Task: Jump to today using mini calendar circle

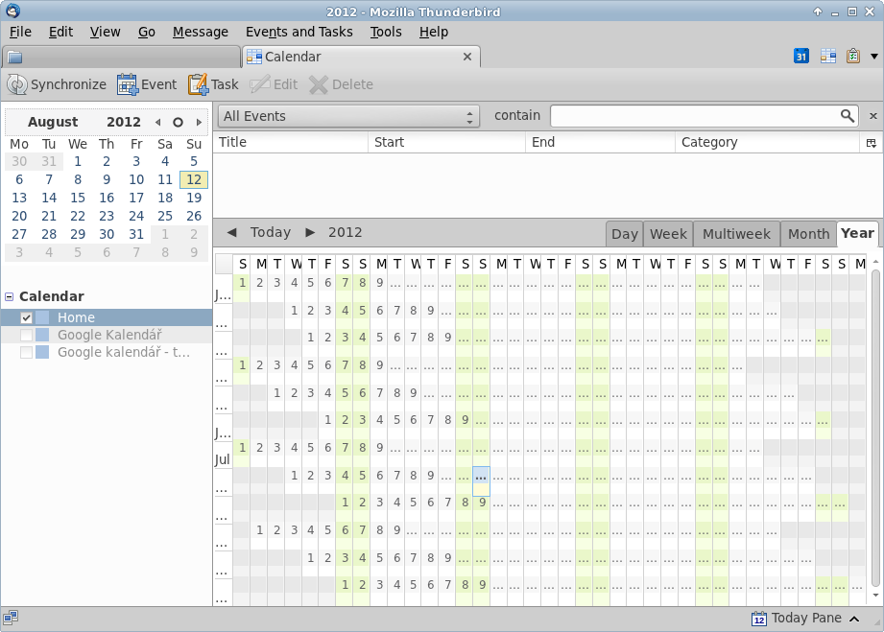Action: [178, 122]
